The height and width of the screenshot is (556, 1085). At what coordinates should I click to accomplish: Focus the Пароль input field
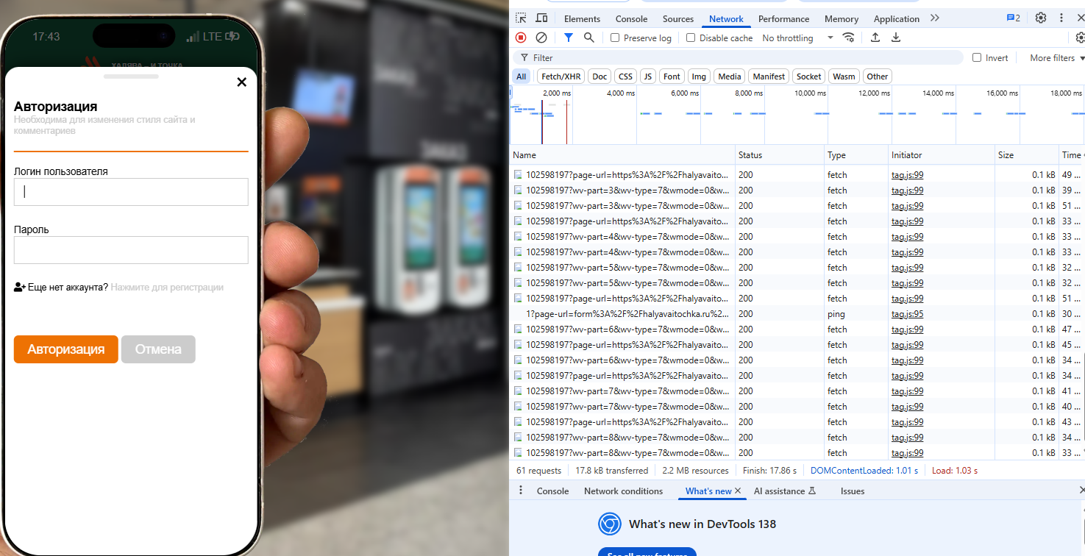[131, 250]
